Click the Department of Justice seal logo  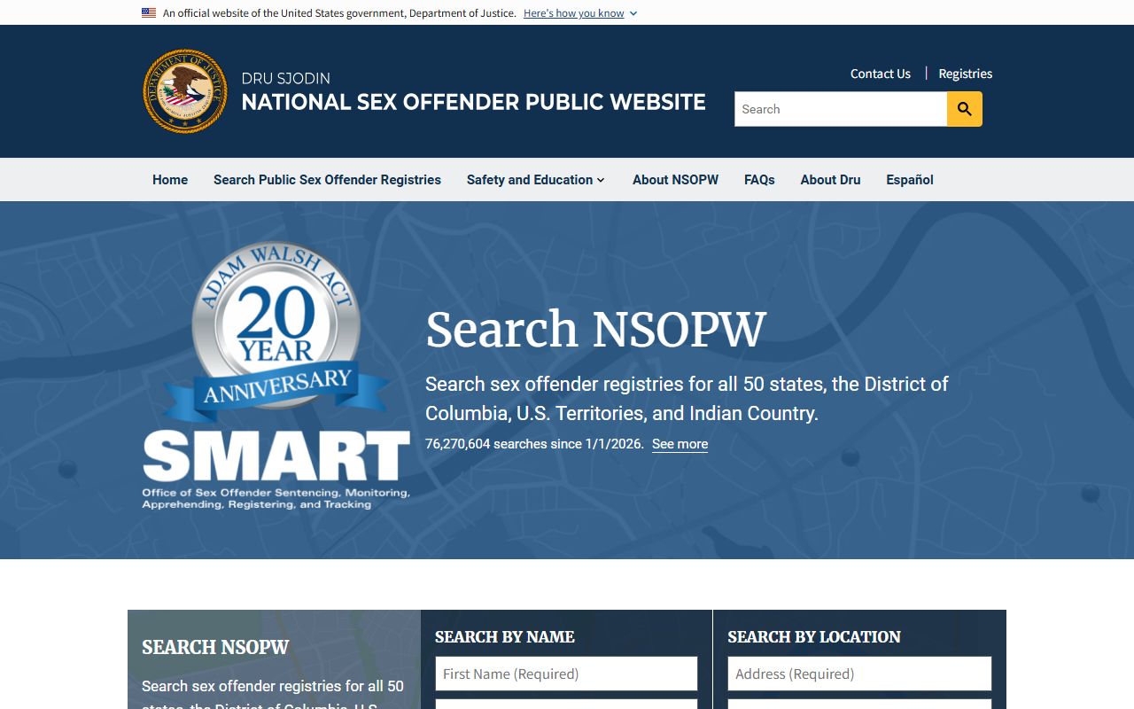coord(185,91)
